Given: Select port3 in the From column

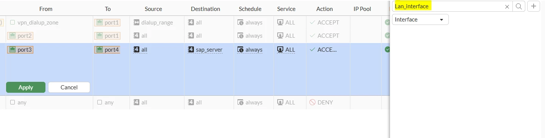Looking at the screenshot, I should [20, 49].
